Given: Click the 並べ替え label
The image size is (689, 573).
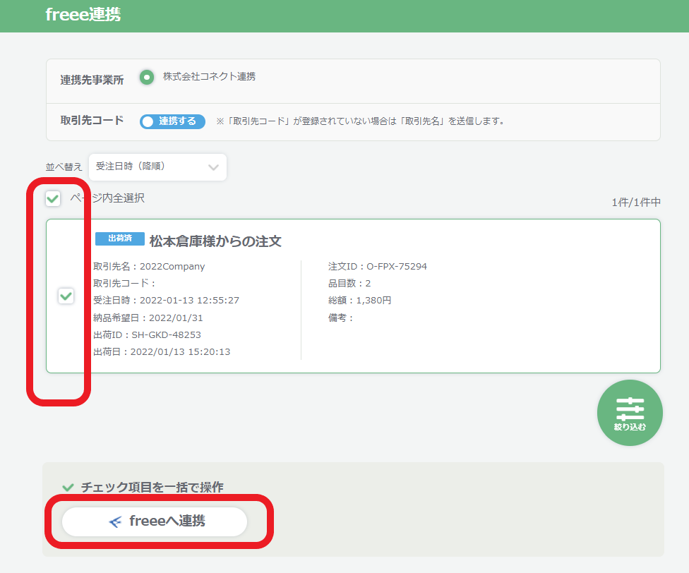Looking at the screenshot, I should pyautogui.click(x=64, y=167).
